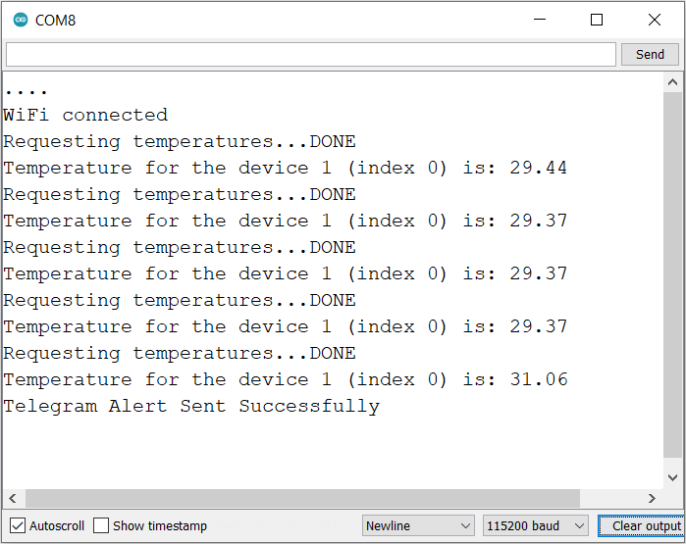The image size is (686, 544).
Task: Click the 31.06 temperature reading line
Action: point(285,379)
